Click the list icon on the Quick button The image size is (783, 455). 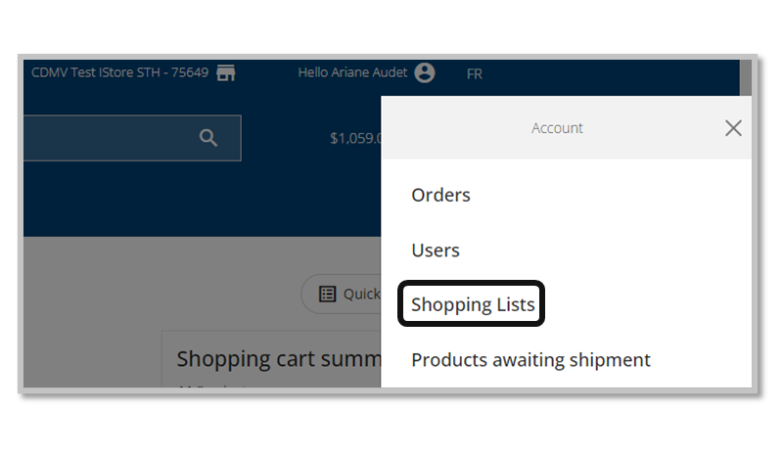pos(328,294)
